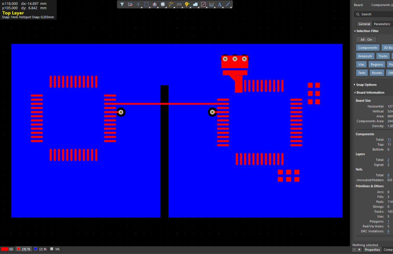Viewport: 393px width, 254px height.
Task: Pick the place line tool
Action: click(228, 4)
